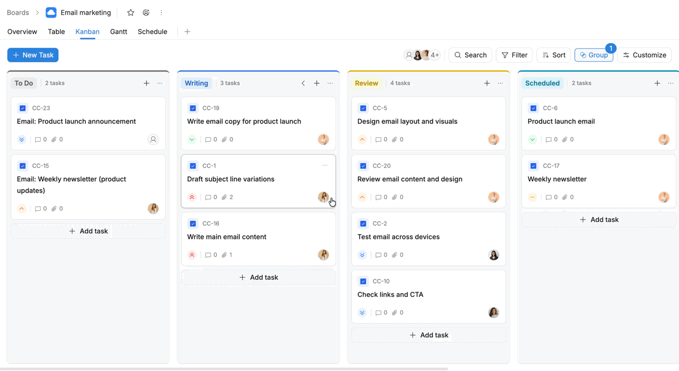Open the member avatars group in toolbar
Image resolution: width=679 pixels, height=371 pixels.
(x=422, y=55)
